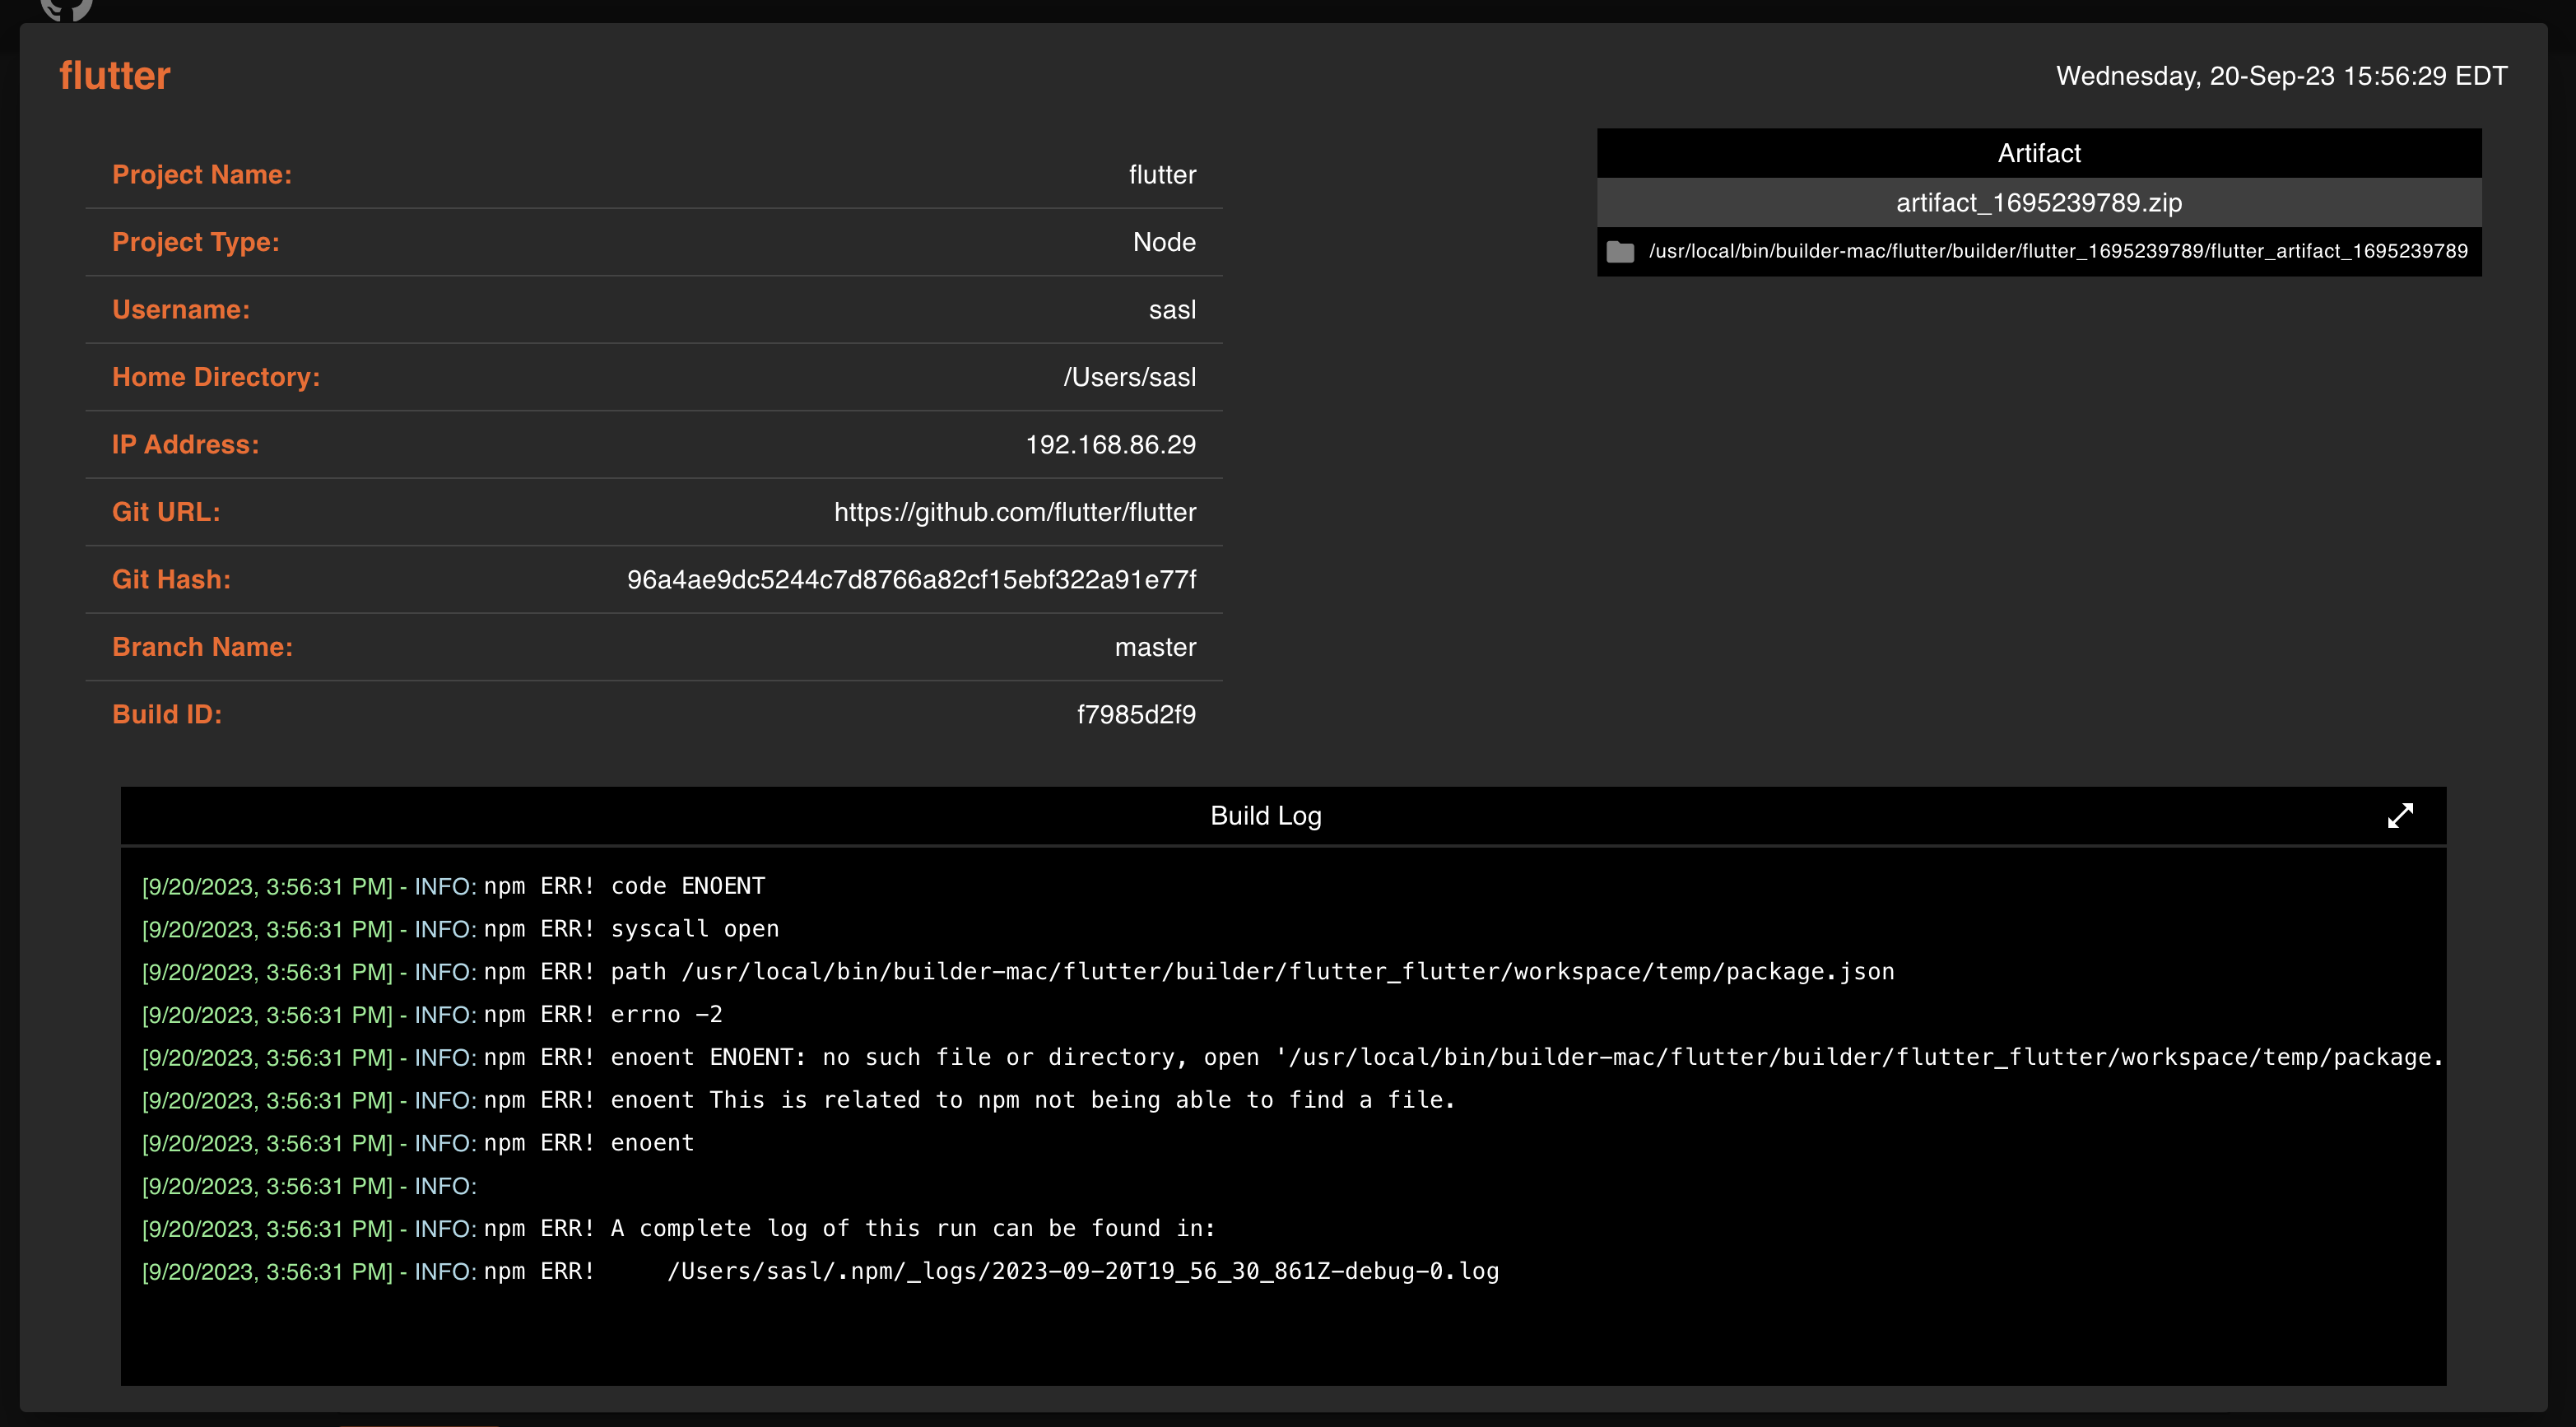Select the log line 'code ENOENT'
This screenshot has height=1427, width=2576.
[454, 887]
